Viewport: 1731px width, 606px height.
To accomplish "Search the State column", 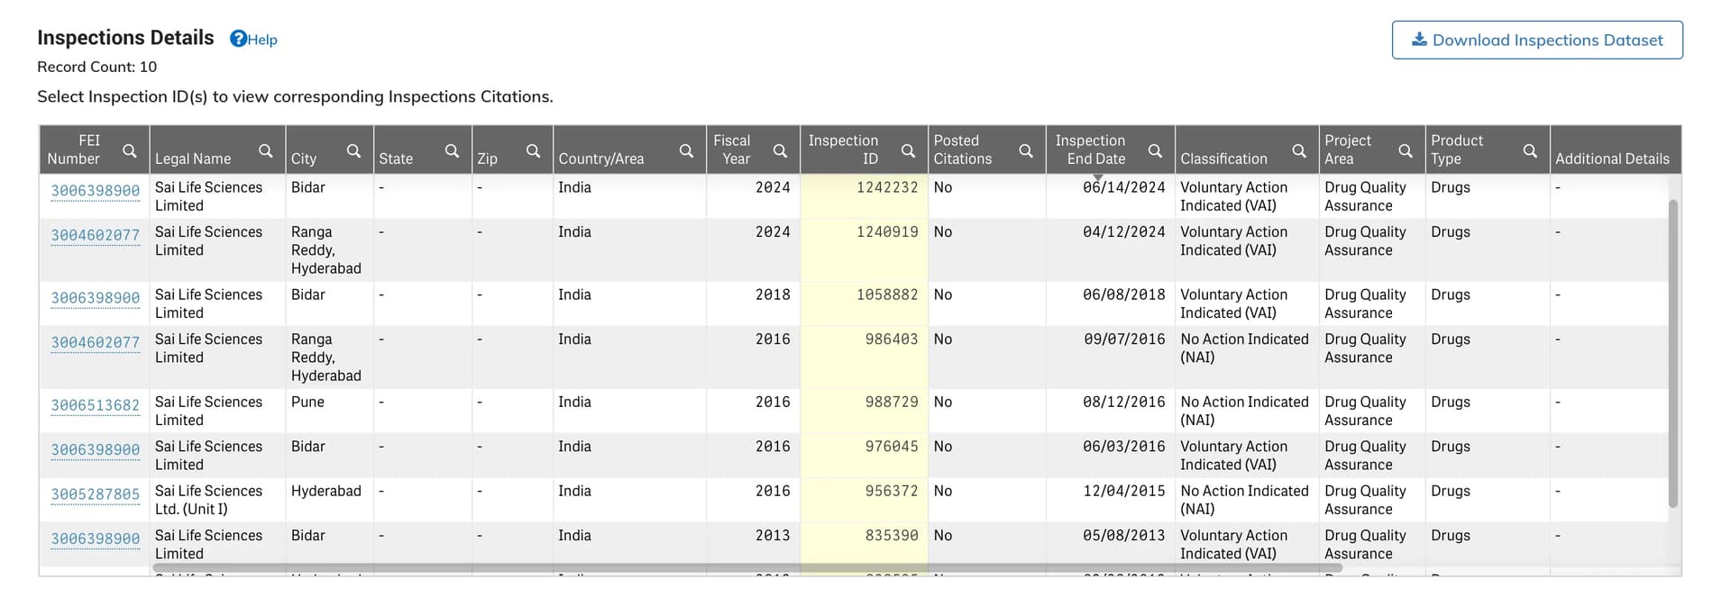I will [453, 151].
